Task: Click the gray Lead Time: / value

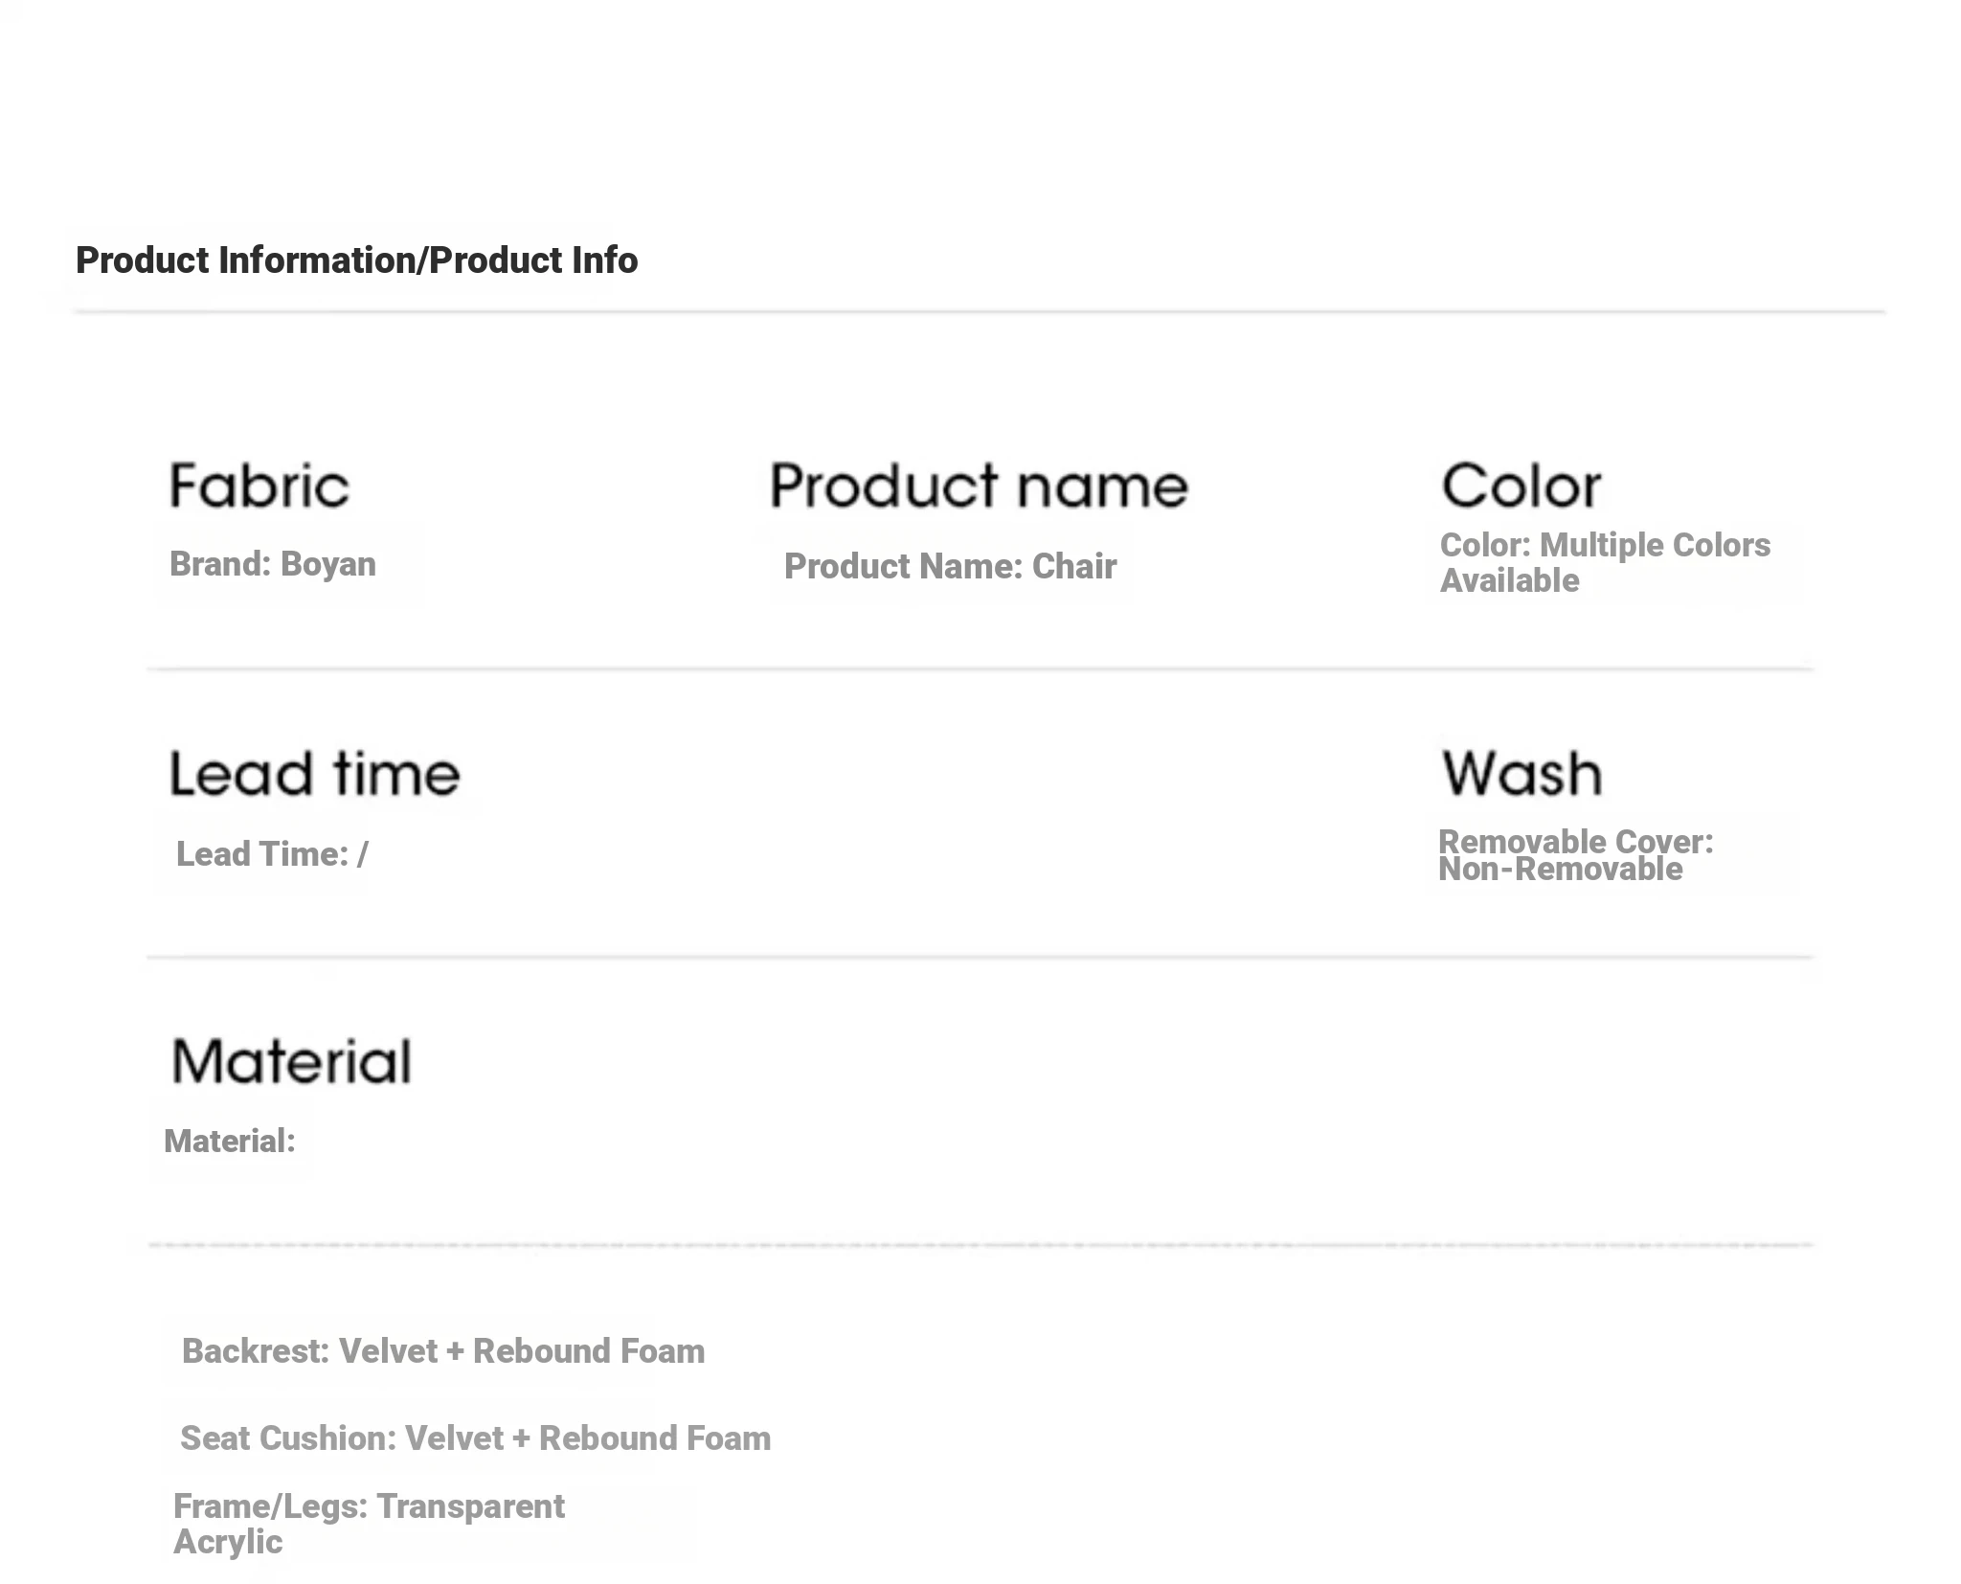Action: (x=272, y=854)
